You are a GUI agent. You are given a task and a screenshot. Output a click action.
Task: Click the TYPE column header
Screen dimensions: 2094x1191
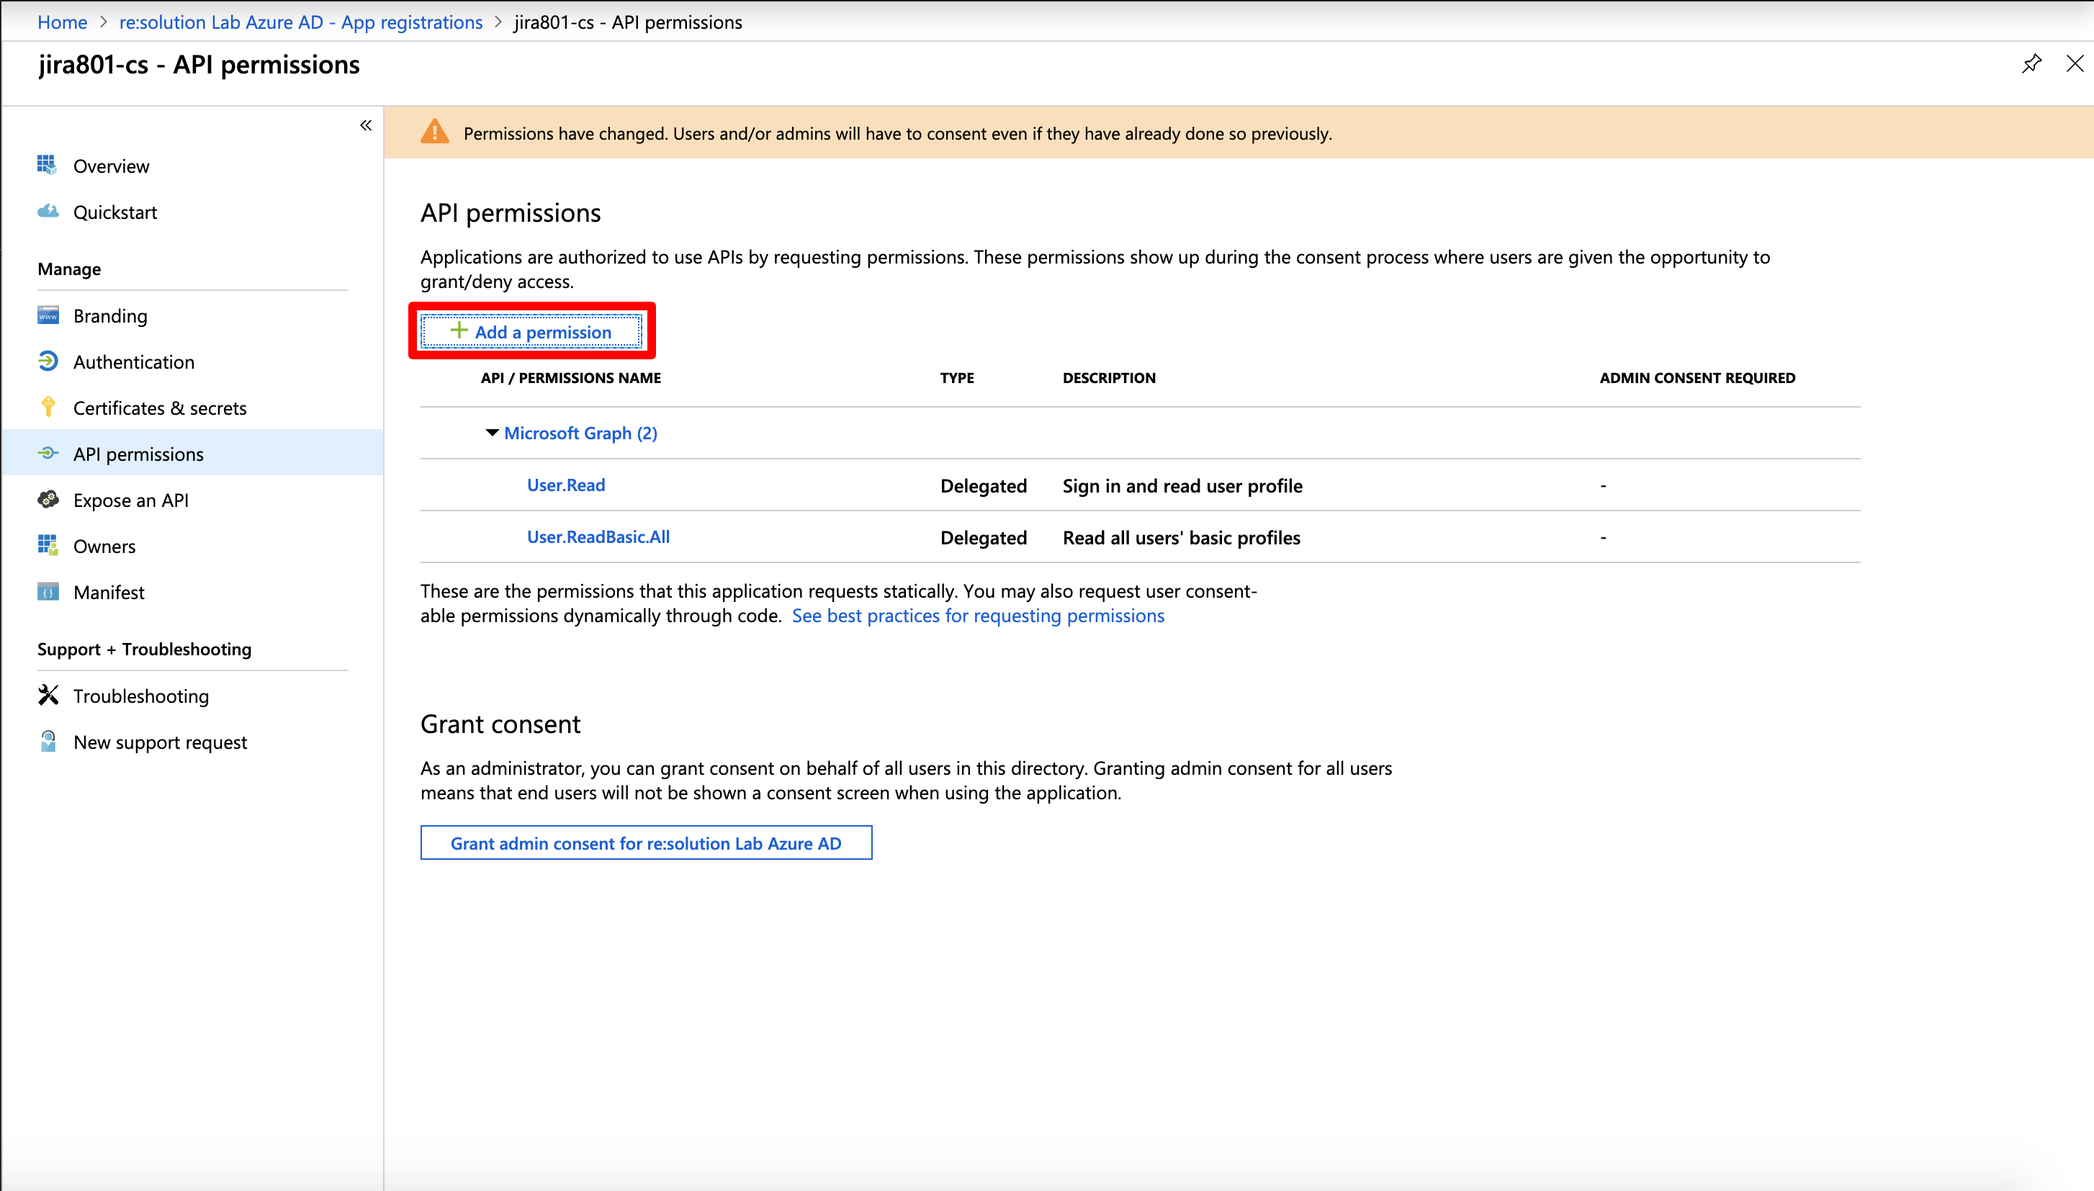point(957,378)
